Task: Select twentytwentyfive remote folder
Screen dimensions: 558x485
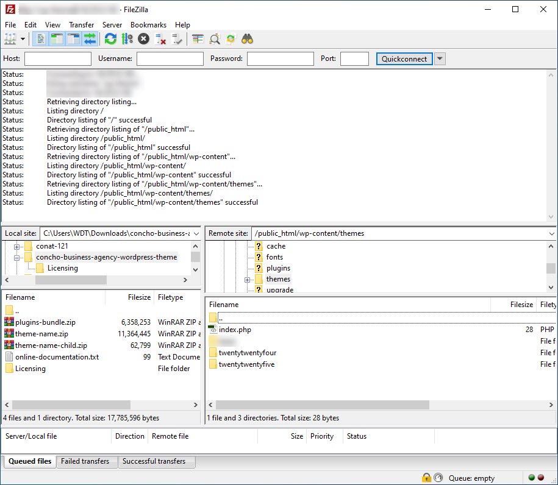Action: click(246, 364)
